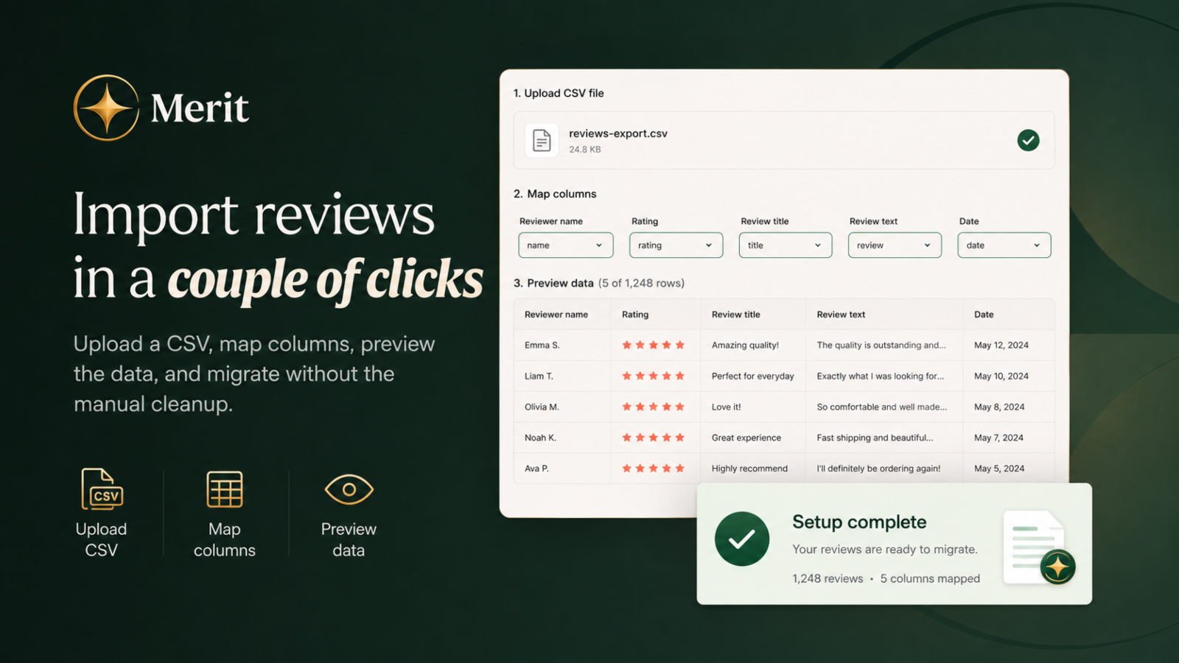Click the reviews-export.csv file name
The width and height of the screenshot is (1179, 663).
(x=618, y=133)
